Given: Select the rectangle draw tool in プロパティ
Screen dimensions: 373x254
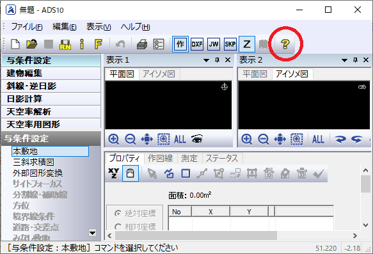Looking at the screenshot, I should [186, 173].
